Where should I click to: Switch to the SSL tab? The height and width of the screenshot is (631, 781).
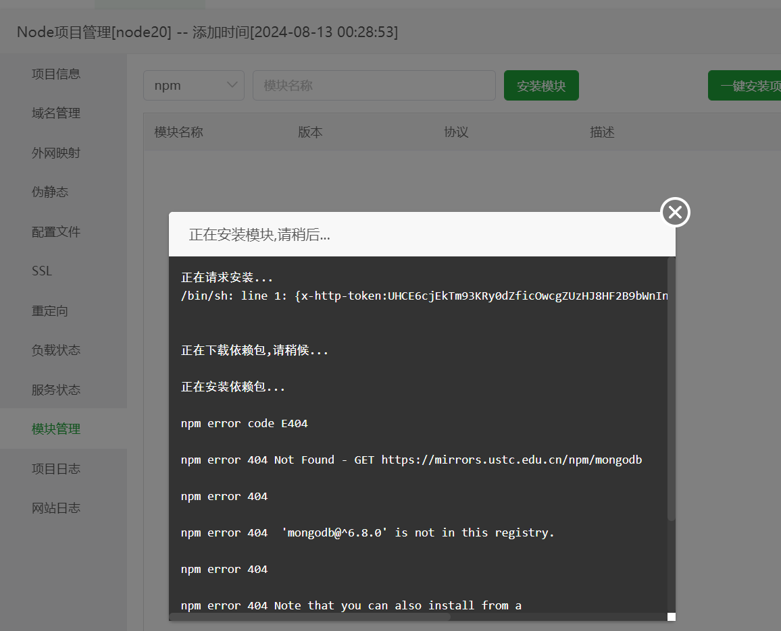[x=64, y=271]
